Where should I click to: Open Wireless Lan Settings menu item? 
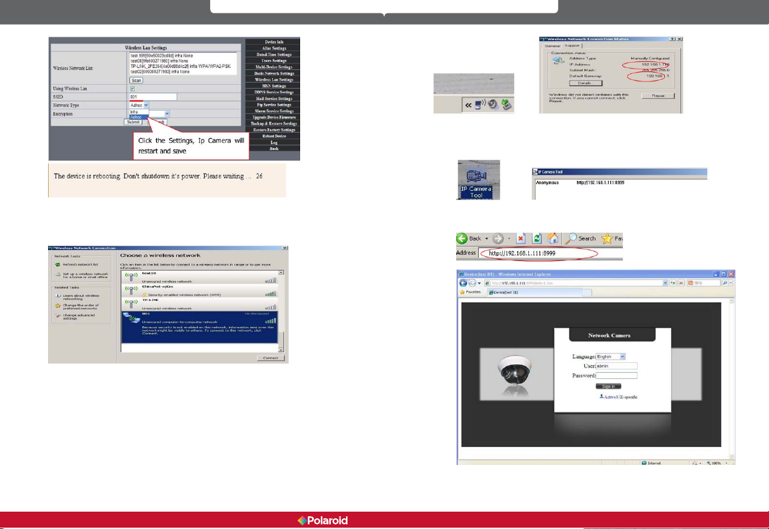pos(273,79)
